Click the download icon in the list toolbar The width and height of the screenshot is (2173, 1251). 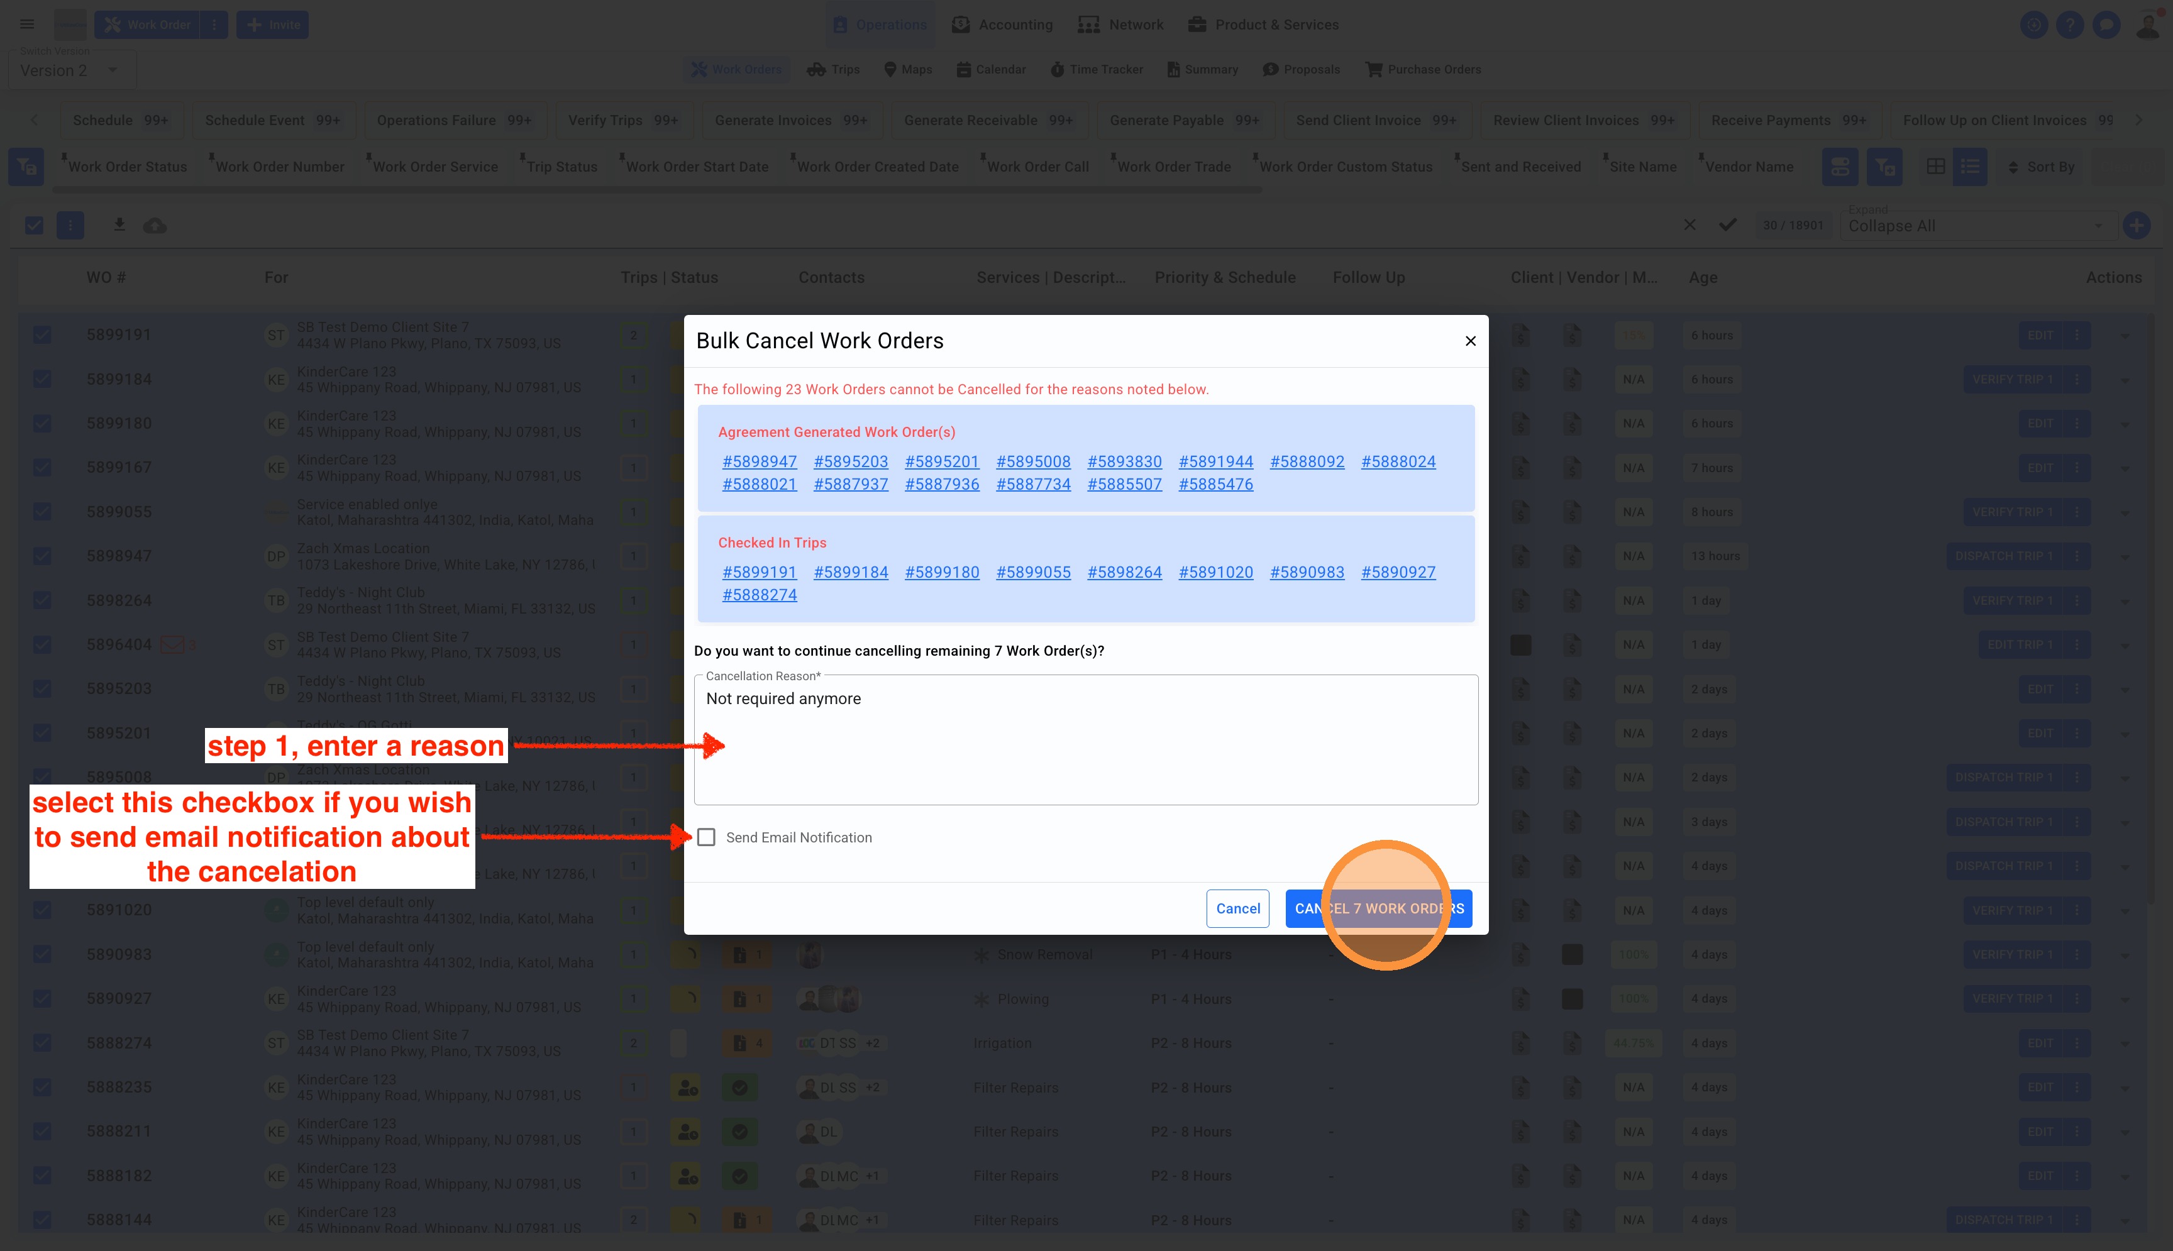(x=119, y=225)
